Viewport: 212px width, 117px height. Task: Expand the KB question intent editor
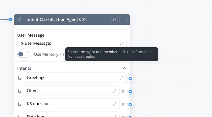pos(115,104)
